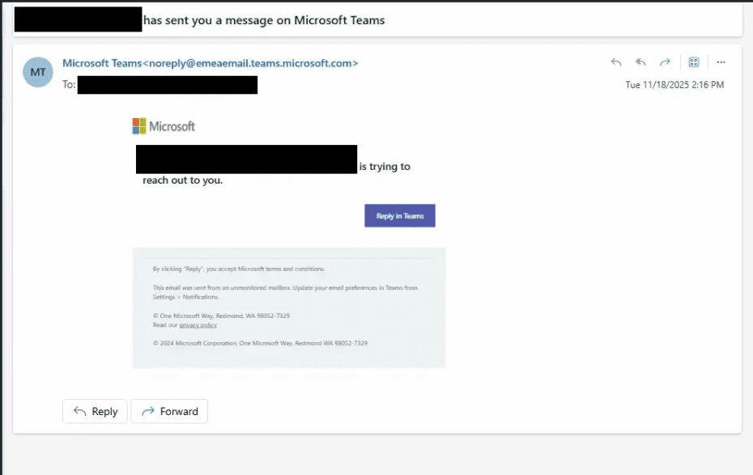The image size is (753, 475).
Task: Click the Microsoft Teams sender address
Action: pyautogui.click(x=210, y=63)
